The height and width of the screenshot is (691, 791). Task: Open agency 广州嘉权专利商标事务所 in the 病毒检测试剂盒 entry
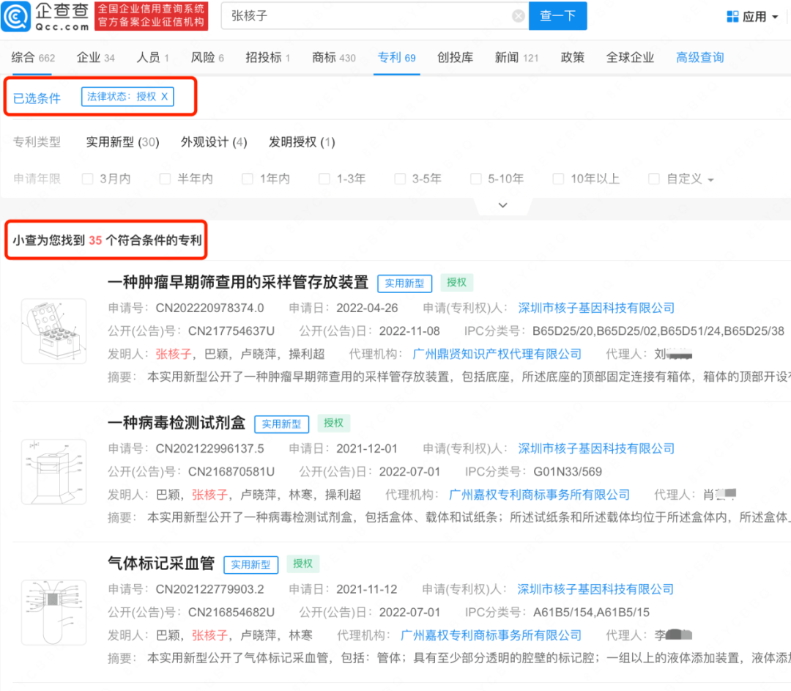click(539, 495)
